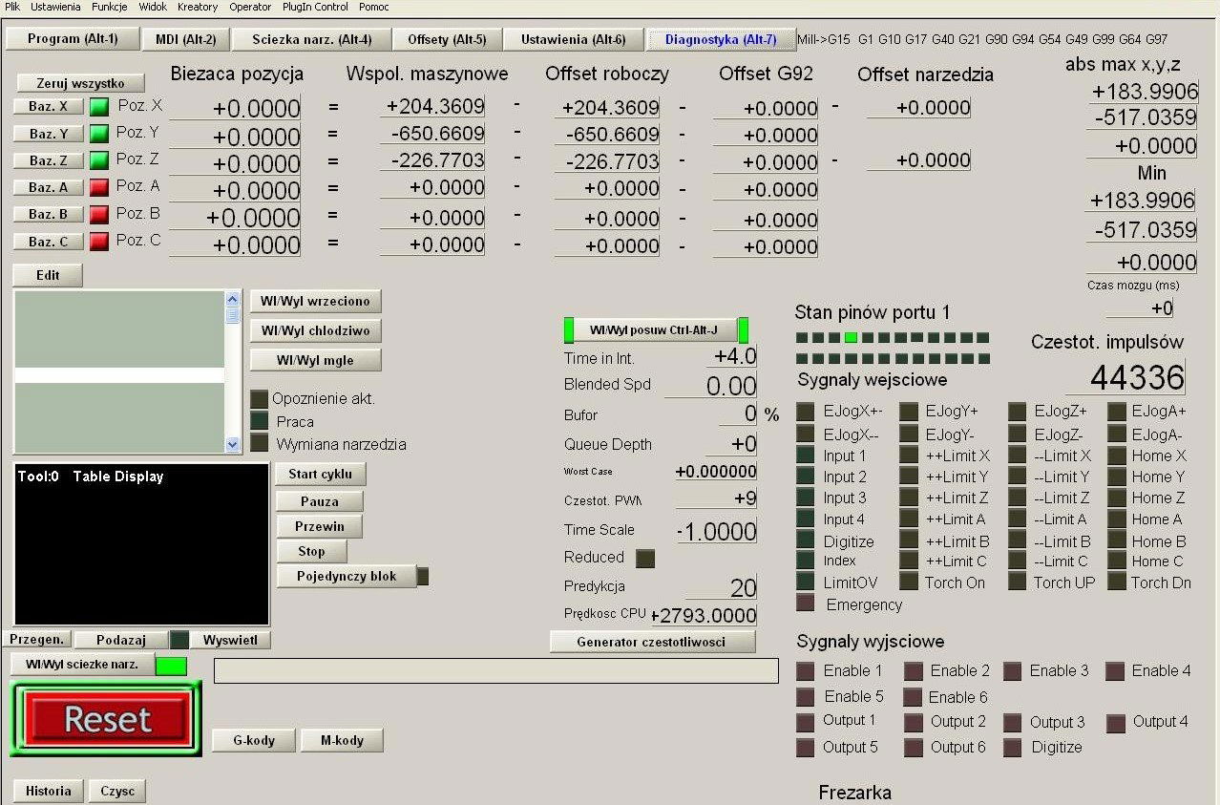Toggle Wl/Wyl sciezke narz. button
Screen dimensions: 1220x805
82,665
